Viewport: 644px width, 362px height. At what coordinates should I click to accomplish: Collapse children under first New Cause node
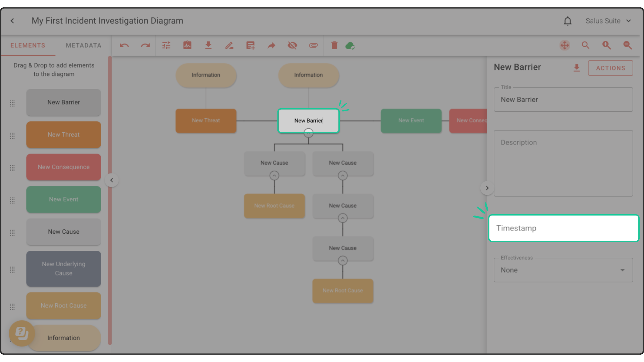[274, 176]
